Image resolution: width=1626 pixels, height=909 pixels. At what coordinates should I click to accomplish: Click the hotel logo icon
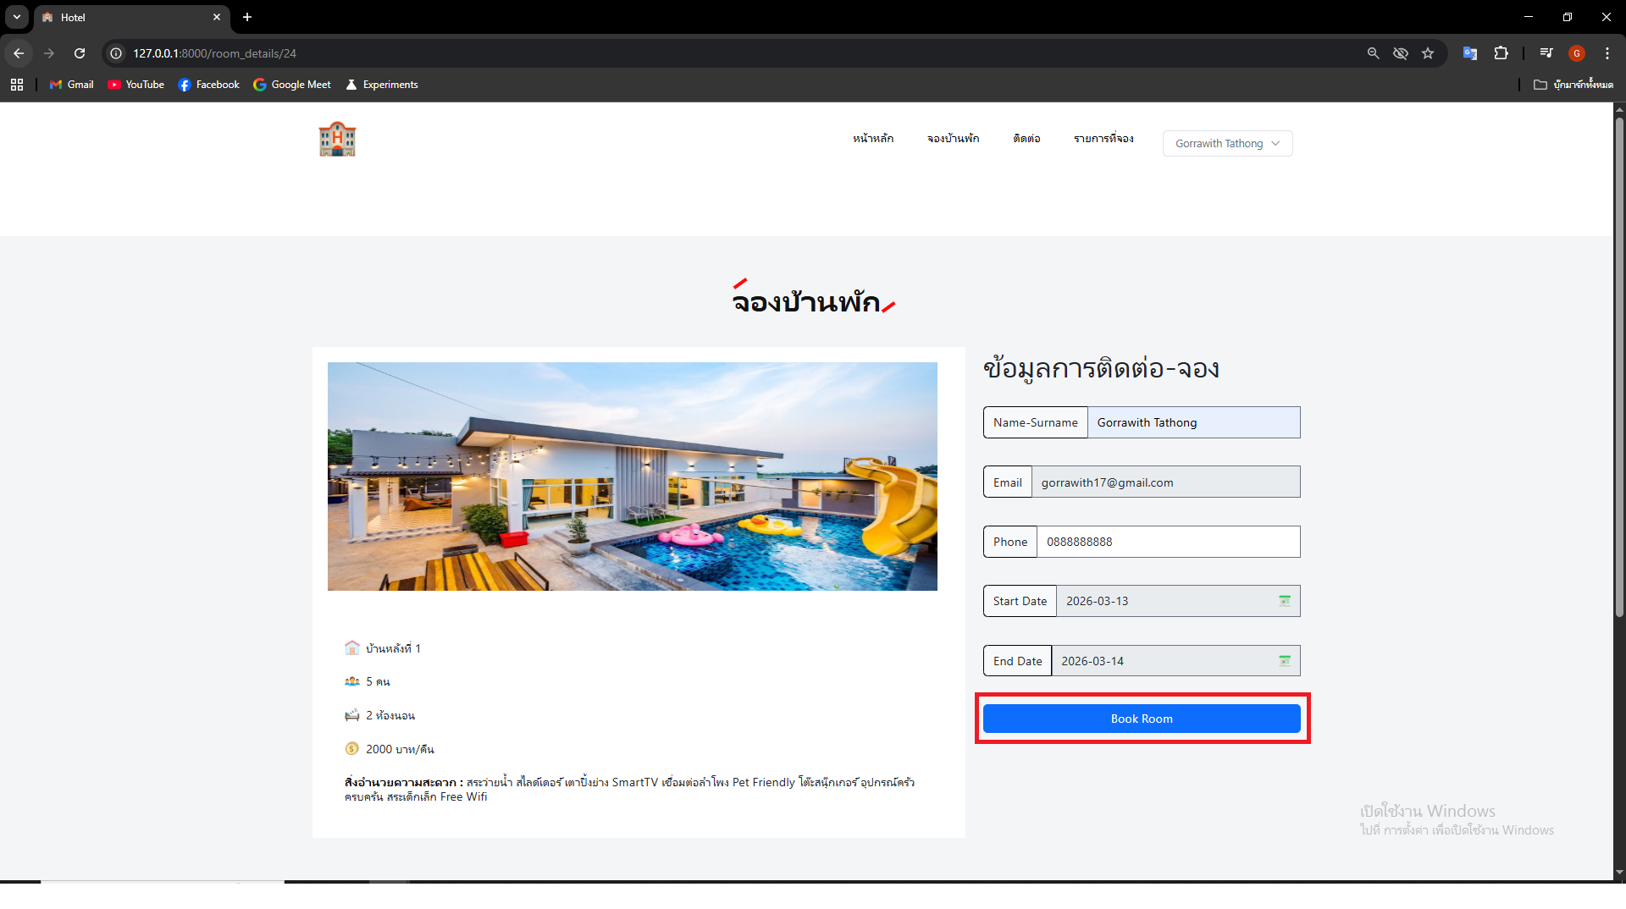337,140
